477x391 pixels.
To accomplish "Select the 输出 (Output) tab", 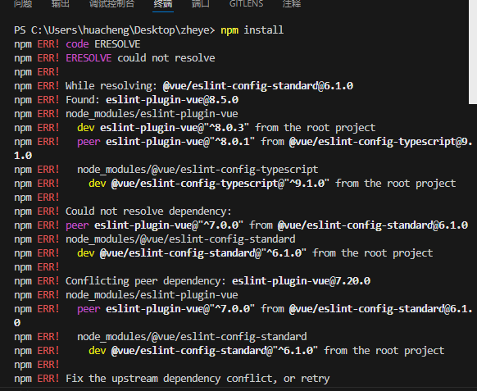I will tap(60, 4).
